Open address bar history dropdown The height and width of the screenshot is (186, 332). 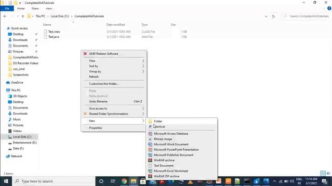click(x=266, y=16)
